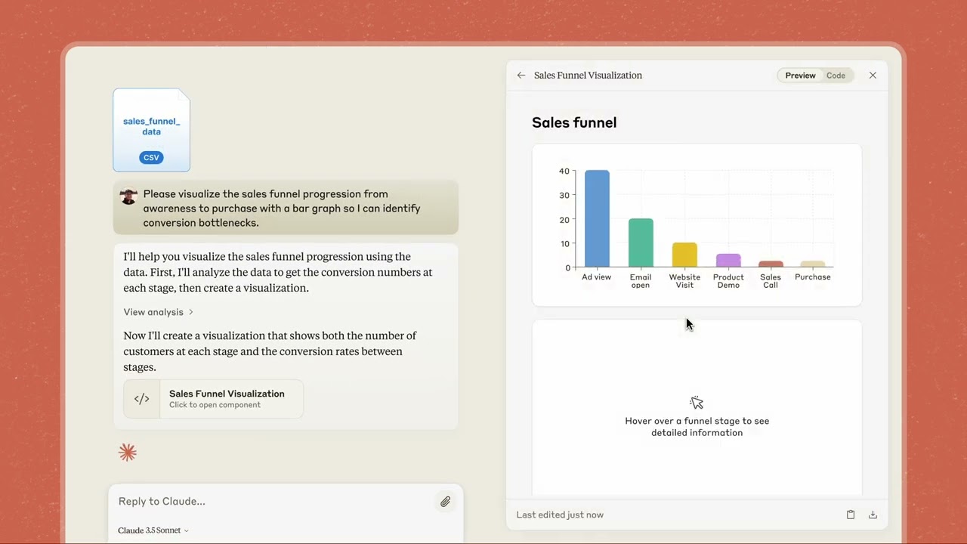This screenshot has height=544, width=967.
Task: Click the purple Product Demo bar
Action: pos(728,261)
